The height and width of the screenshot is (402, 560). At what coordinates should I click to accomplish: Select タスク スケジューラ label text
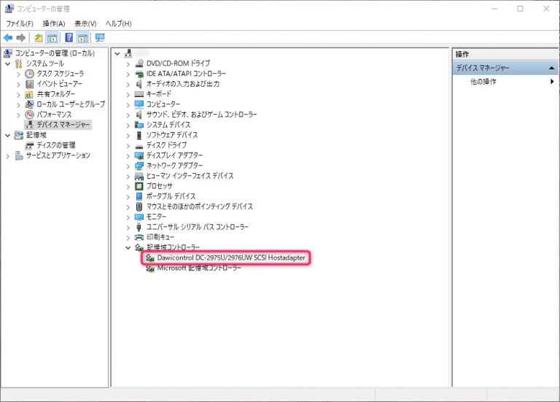point(61,74)
